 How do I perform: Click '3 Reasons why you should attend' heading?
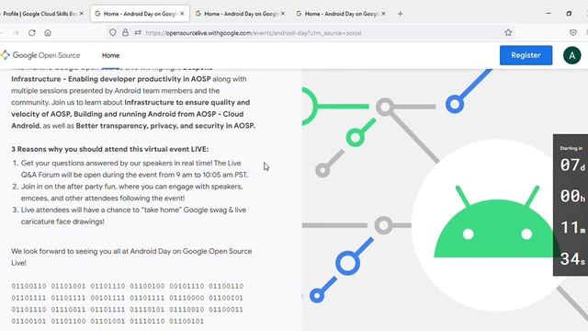tap(110, 149)
